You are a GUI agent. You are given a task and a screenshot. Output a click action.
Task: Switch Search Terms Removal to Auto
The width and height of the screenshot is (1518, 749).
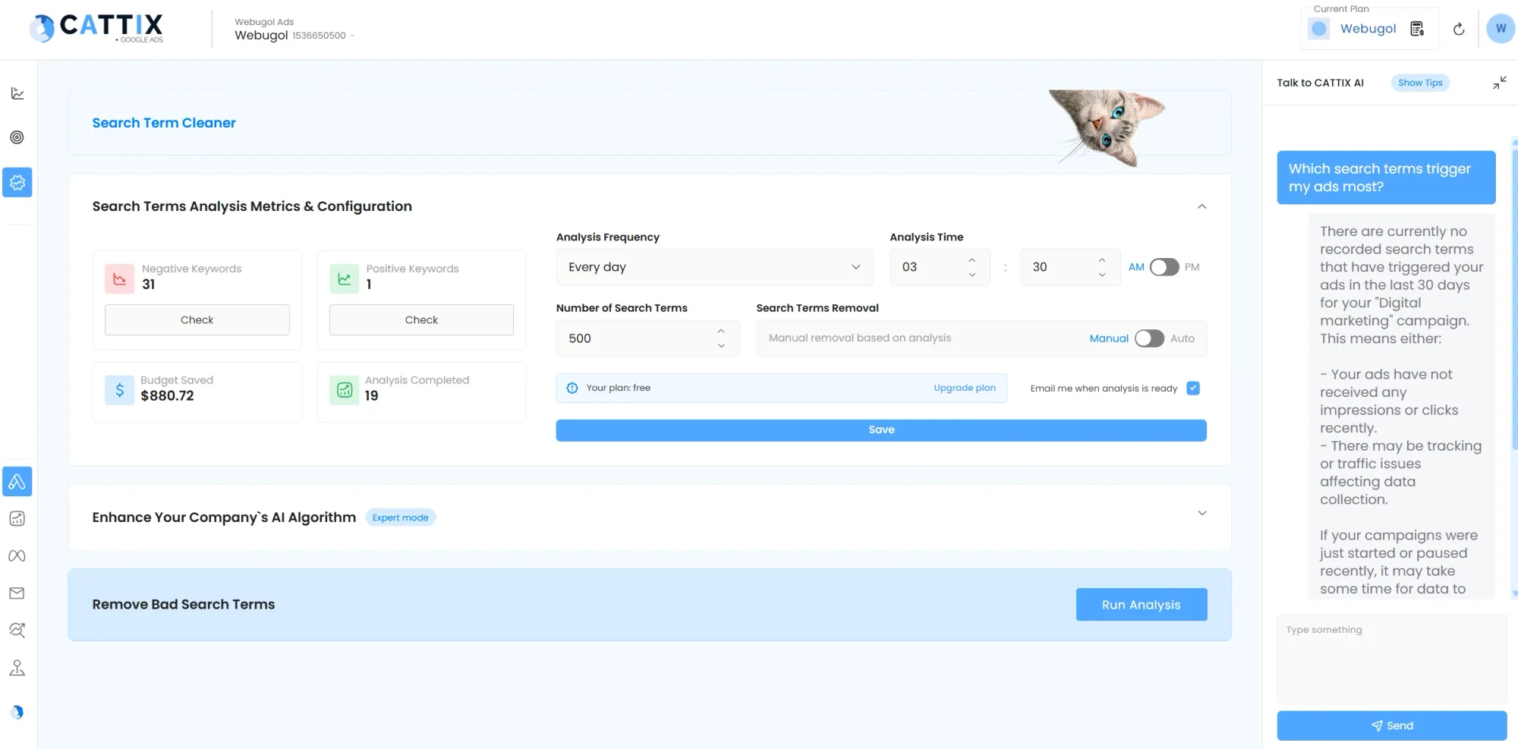[1149, 338]
